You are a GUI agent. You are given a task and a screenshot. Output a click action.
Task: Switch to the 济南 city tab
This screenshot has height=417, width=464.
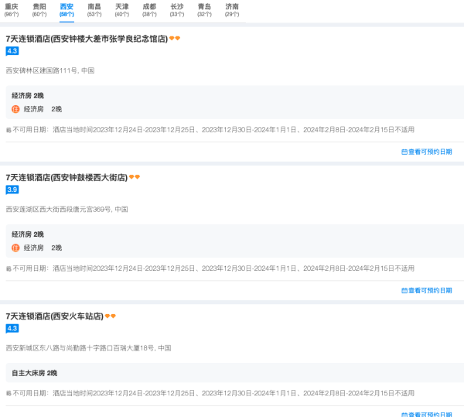232,10
